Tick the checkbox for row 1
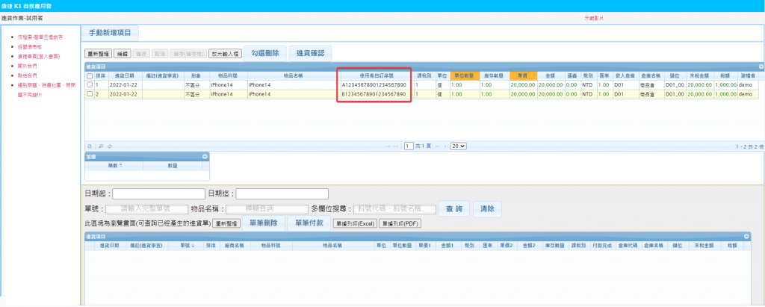This screenshot has height=307, width=765. tap(90, 84)
